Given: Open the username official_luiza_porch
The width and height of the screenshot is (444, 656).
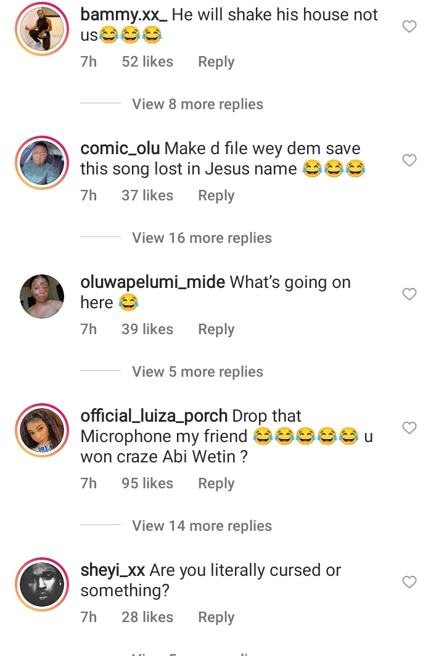Looking at the screenshot, I should 154,416.
